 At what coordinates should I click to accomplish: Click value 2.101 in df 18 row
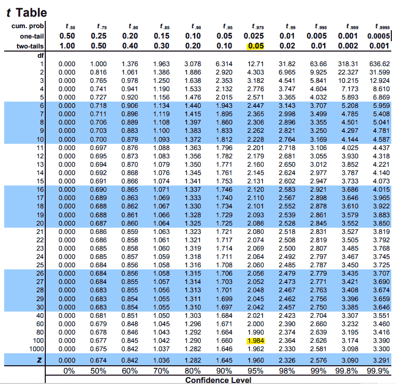[x=256, y=206]
